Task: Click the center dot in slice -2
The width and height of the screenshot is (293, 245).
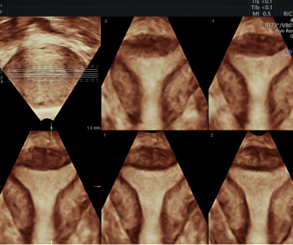Action: pos(159,72)
